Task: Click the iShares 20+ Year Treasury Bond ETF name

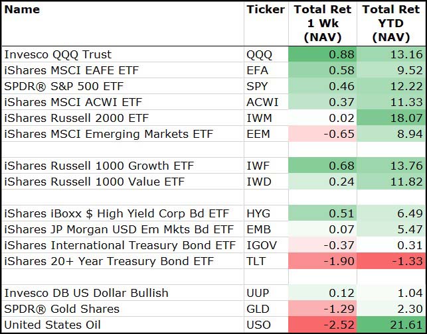Action: [x=109, y=261]
